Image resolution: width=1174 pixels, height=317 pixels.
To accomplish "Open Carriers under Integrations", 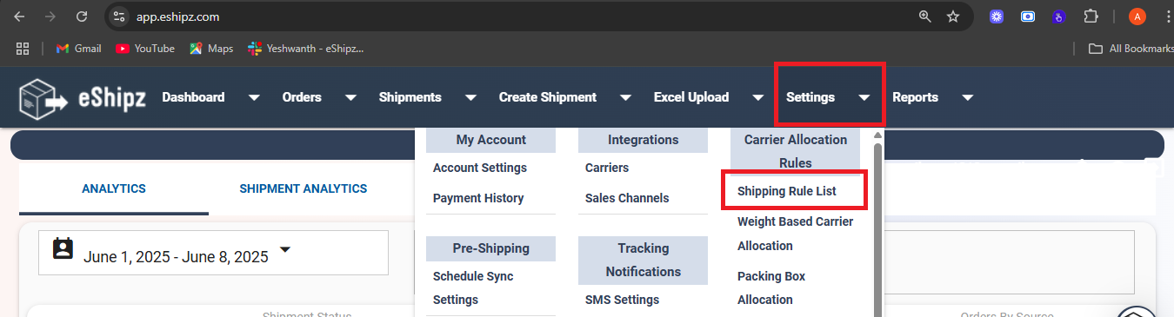I will pyautogui.click(x=607, y=168).
